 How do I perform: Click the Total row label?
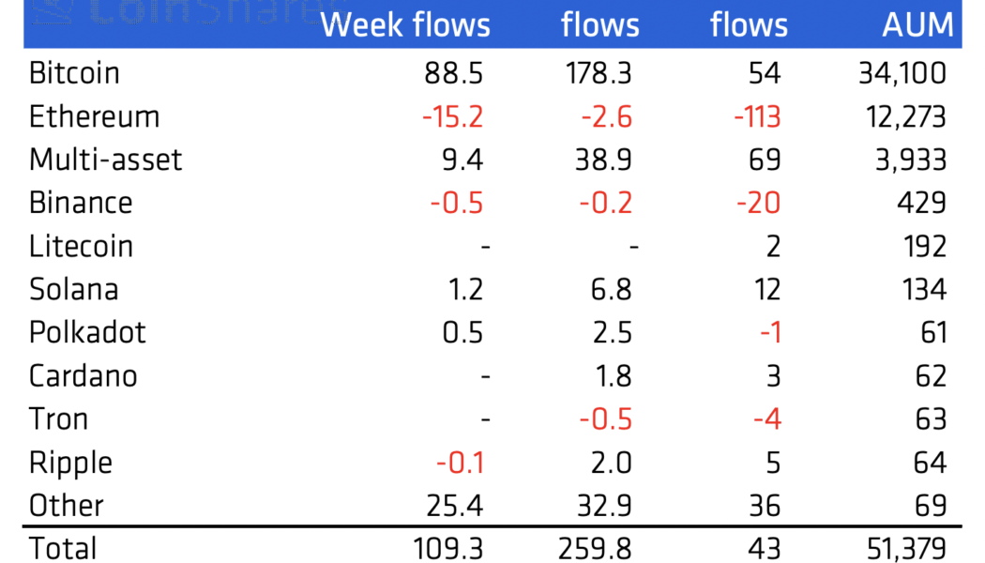(x=62, y=547)
